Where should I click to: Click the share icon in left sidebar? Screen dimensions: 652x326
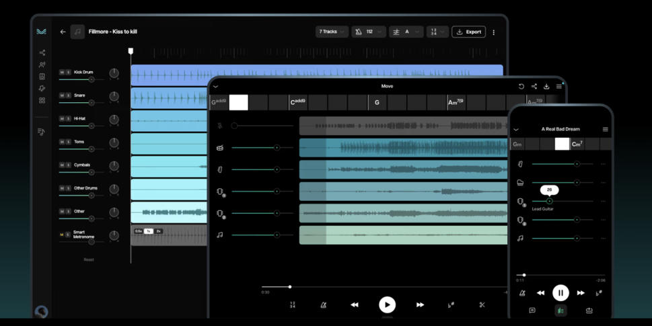point(42,52)
